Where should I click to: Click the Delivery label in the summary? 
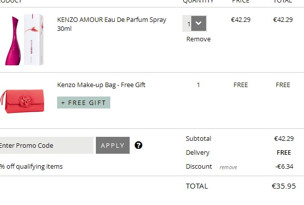coord(198,153)
